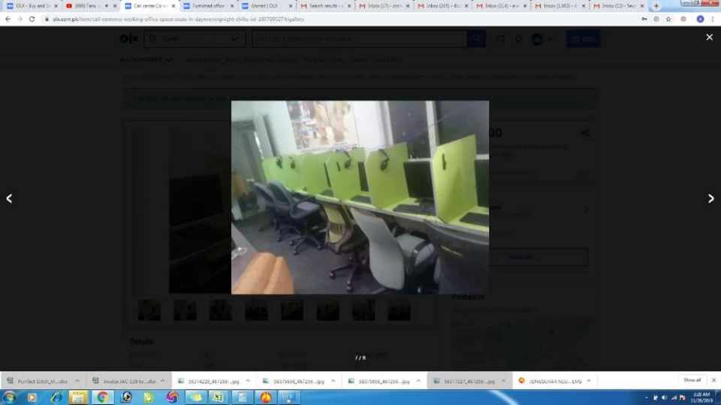Switch to Google Chrome in taskbar
Viewport: 721px width, 405px height.
pos(102,397)
